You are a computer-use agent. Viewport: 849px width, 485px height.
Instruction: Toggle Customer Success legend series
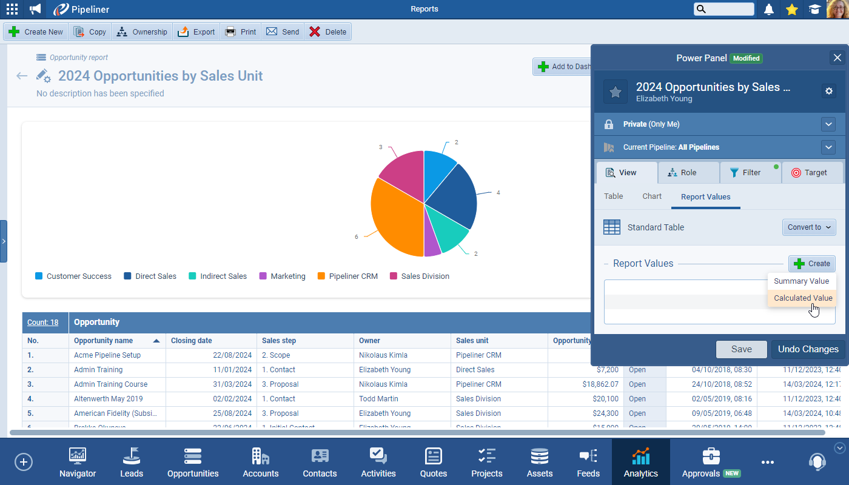[73, 276]
